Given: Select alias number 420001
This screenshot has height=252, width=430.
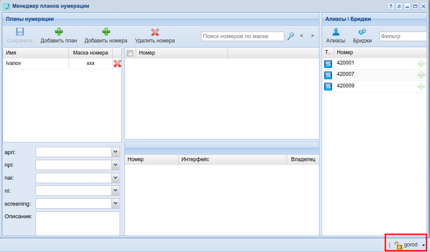Looking at the screenshot, I should point(345,63).
